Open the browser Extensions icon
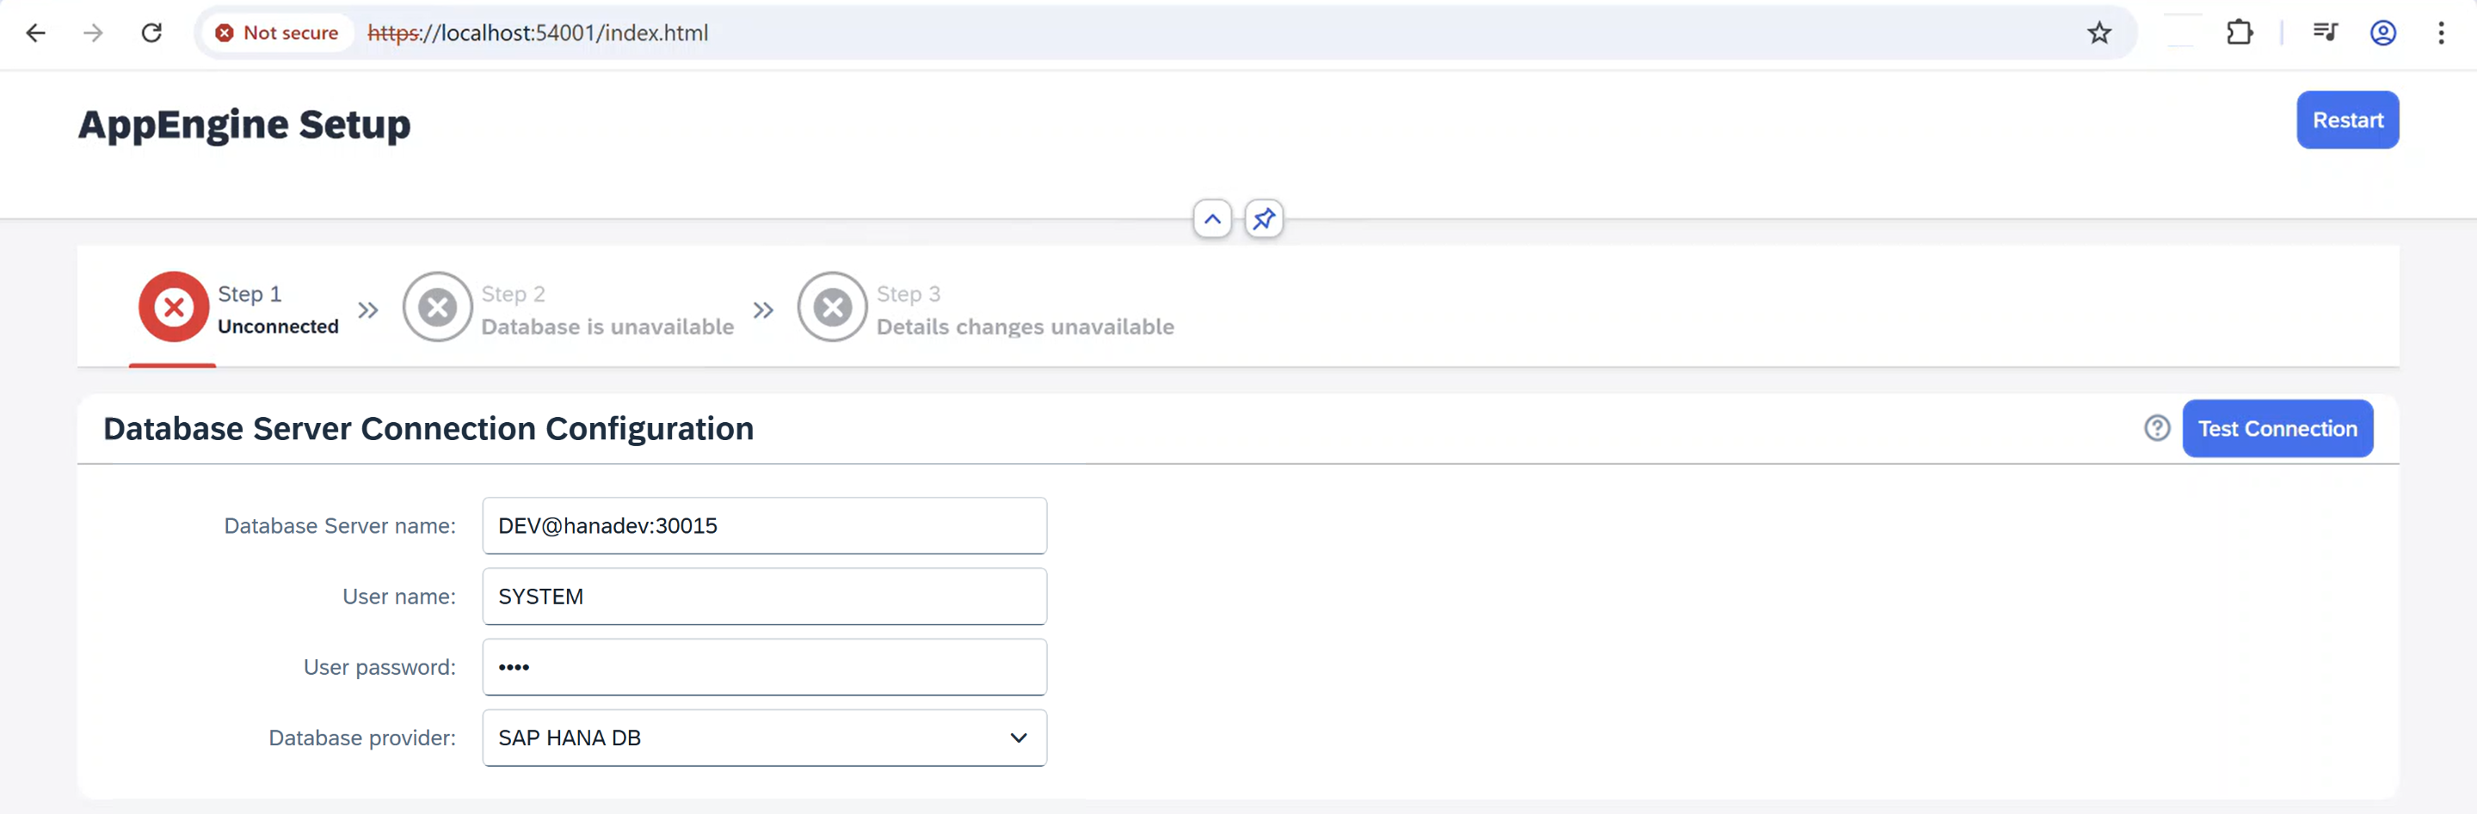This screenshot has height=814, width=2477. point(2240,32)
